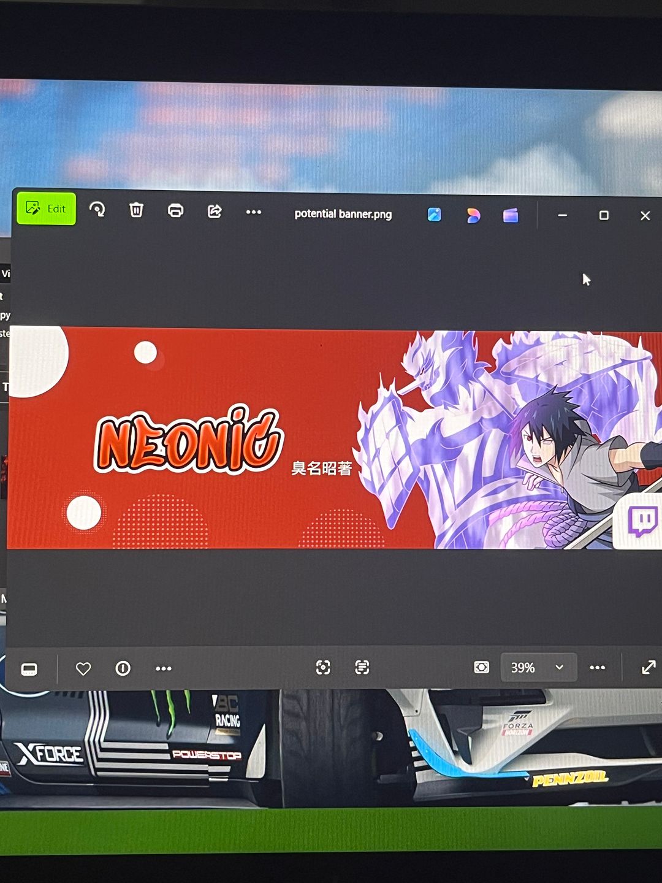
Task: Favorite the image with the heart icon
Action: pos(83,669)
